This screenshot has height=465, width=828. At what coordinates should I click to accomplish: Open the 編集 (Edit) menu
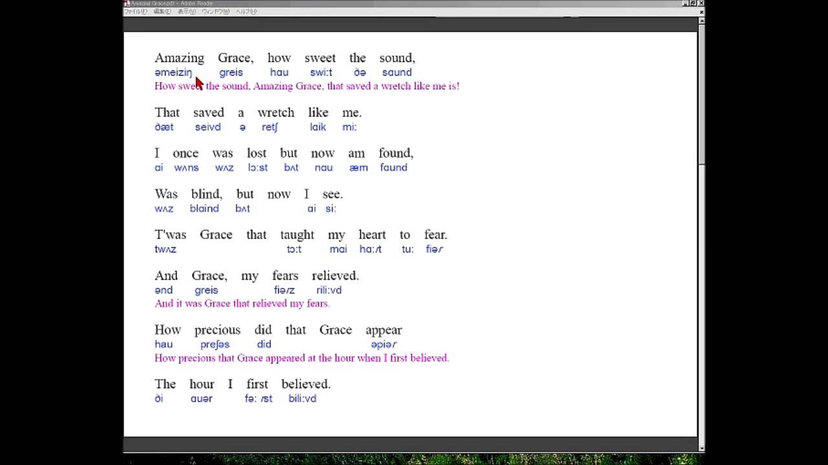pos(162,12)
